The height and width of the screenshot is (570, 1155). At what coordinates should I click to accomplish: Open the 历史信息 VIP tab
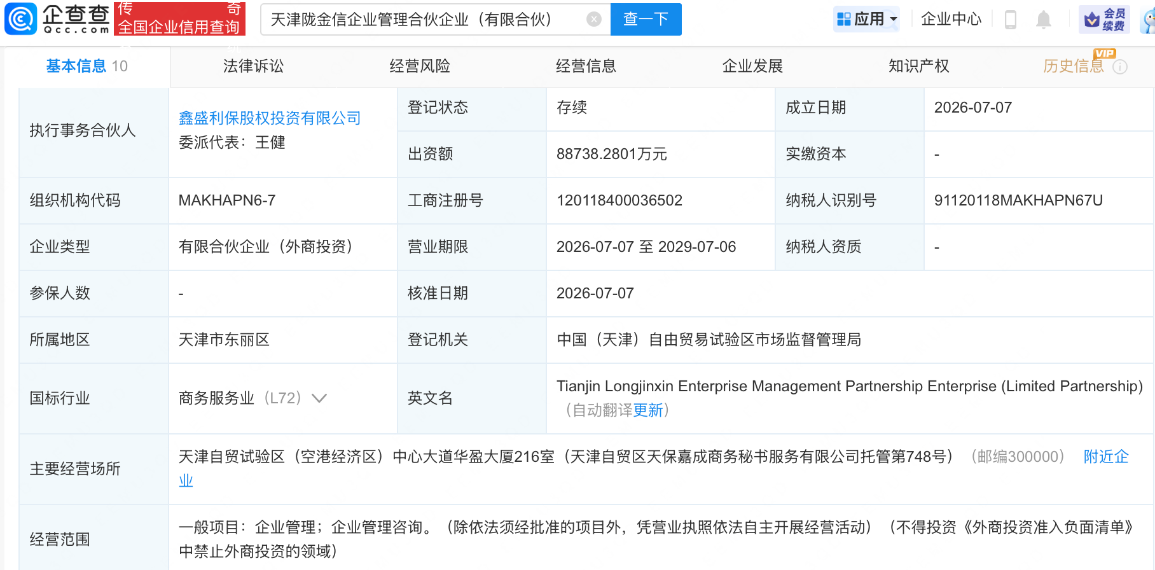tap(1074, 66)
